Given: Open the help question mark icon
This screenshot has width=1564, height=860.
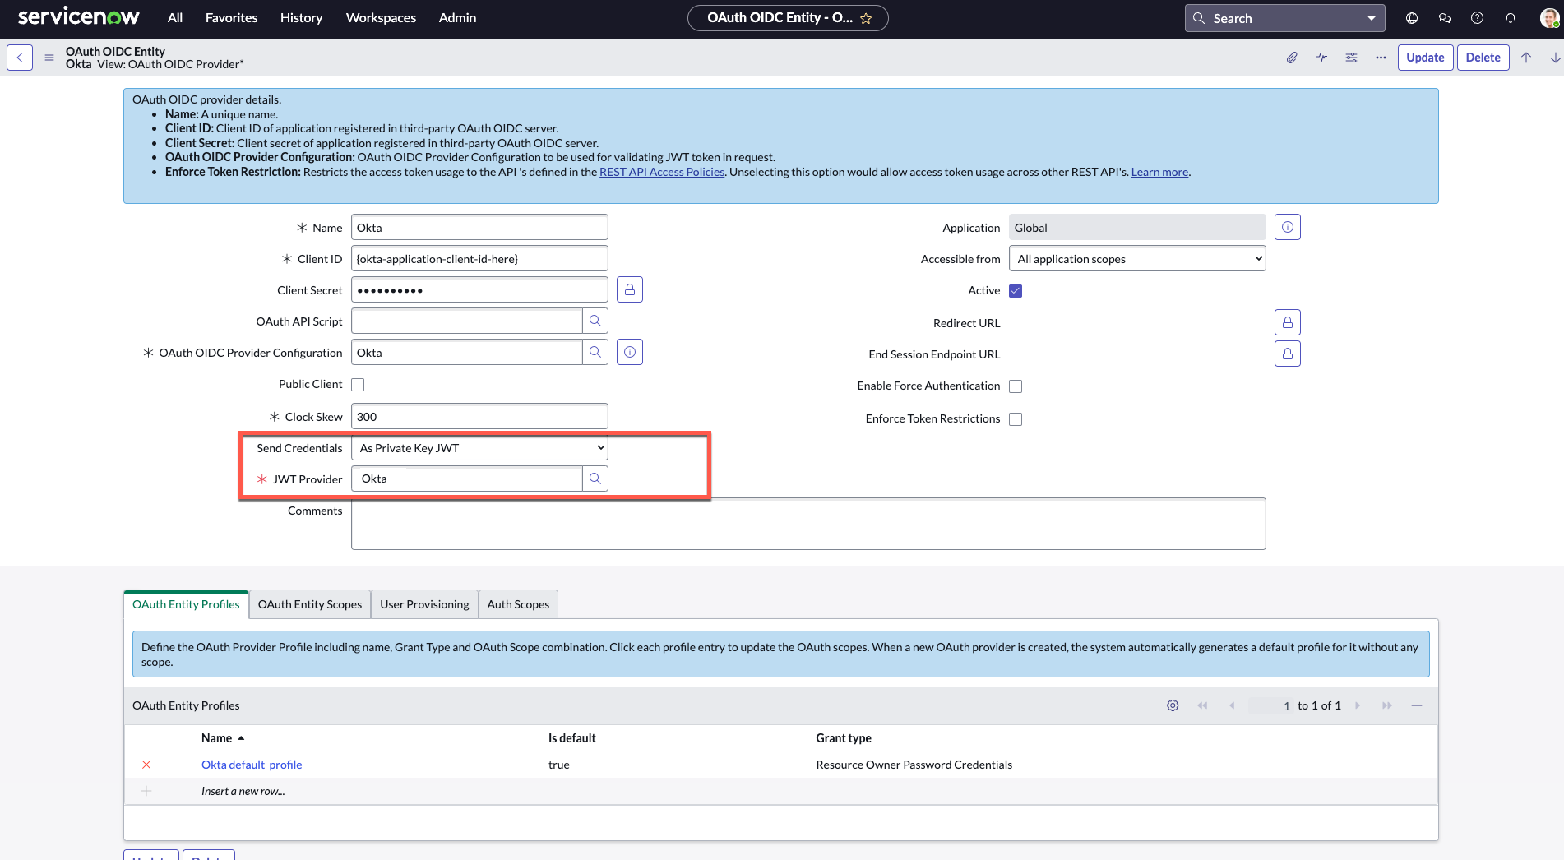Looking at the screenshot, I should tap(1478, 18).
